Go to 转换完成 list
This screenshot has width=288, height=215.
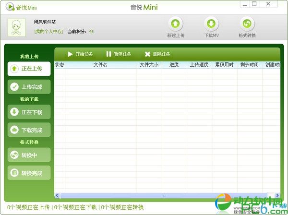point(29,173)
